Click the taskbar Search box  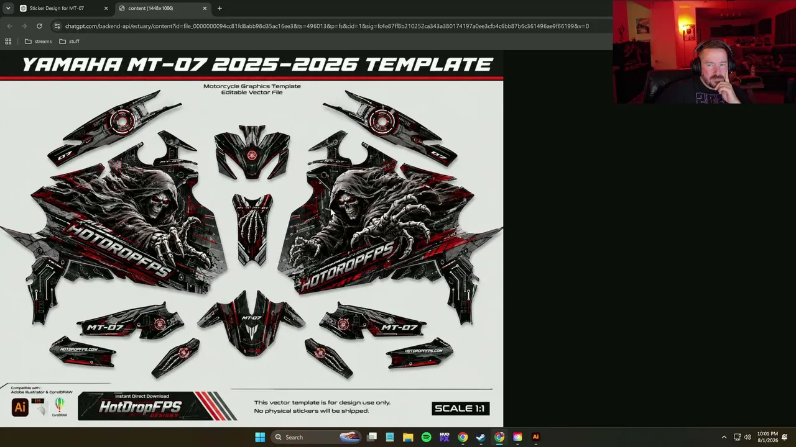click(x=317, y=437)
